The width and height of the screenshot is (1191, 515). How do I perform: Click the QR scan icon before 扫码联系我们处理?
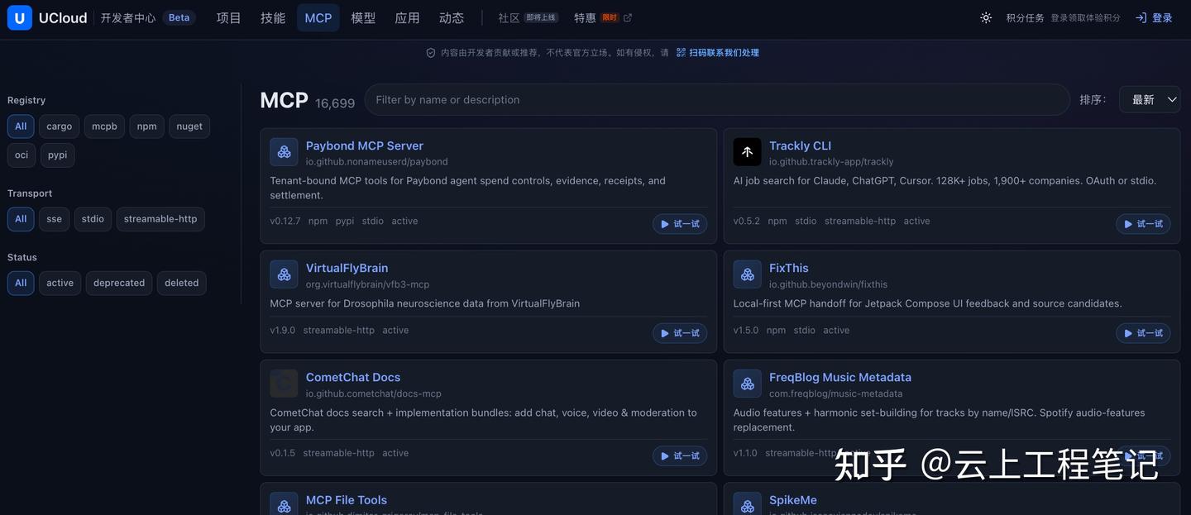(x=681, y=52)
